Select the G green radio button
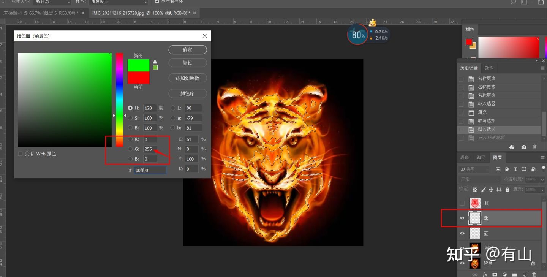This screenshot has width=547, height=277. click(130, 149)
